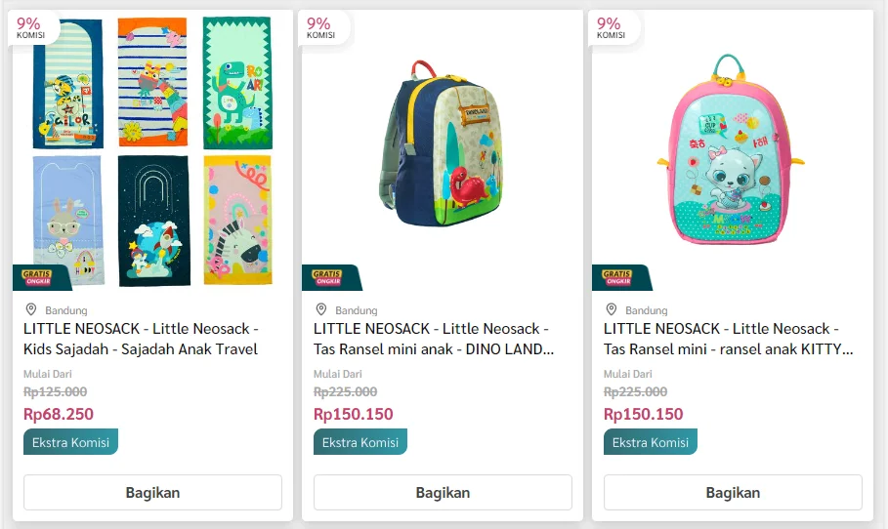
Task: Click 9% Komisi badge on Kids Sajadah card
Action: pos(31,27)
